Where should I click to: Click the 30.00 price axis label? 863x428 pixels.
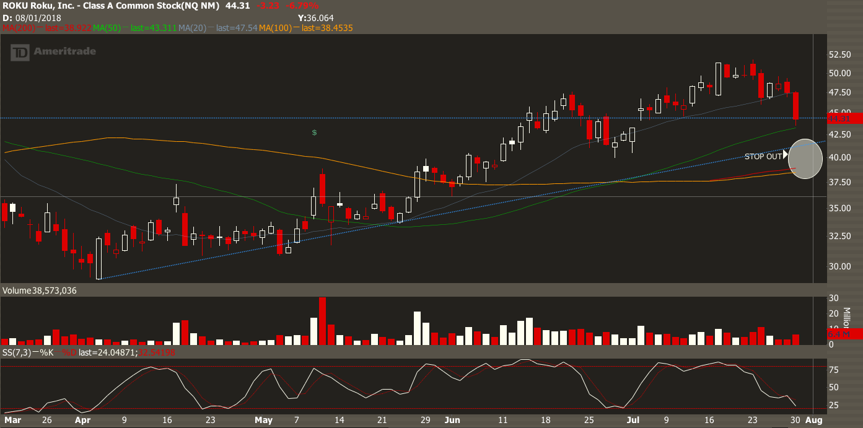[841, 266]
